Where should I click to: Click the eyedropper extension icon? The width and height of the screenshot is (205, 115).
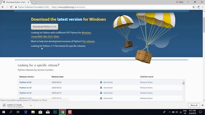tap(198, 7)
